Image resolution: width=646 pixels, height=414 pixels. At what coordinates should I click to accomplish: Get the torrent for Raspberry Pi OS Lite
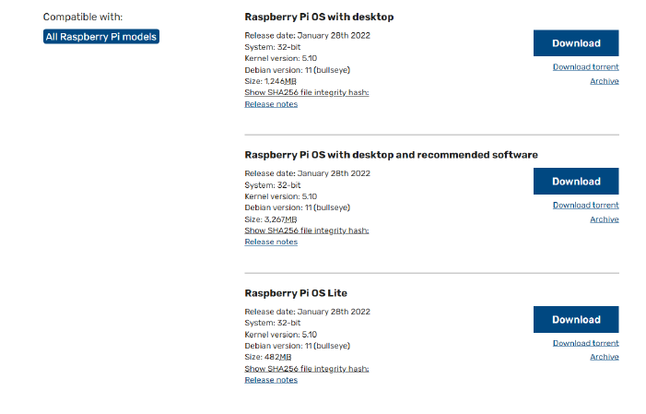tap(585, 343)
